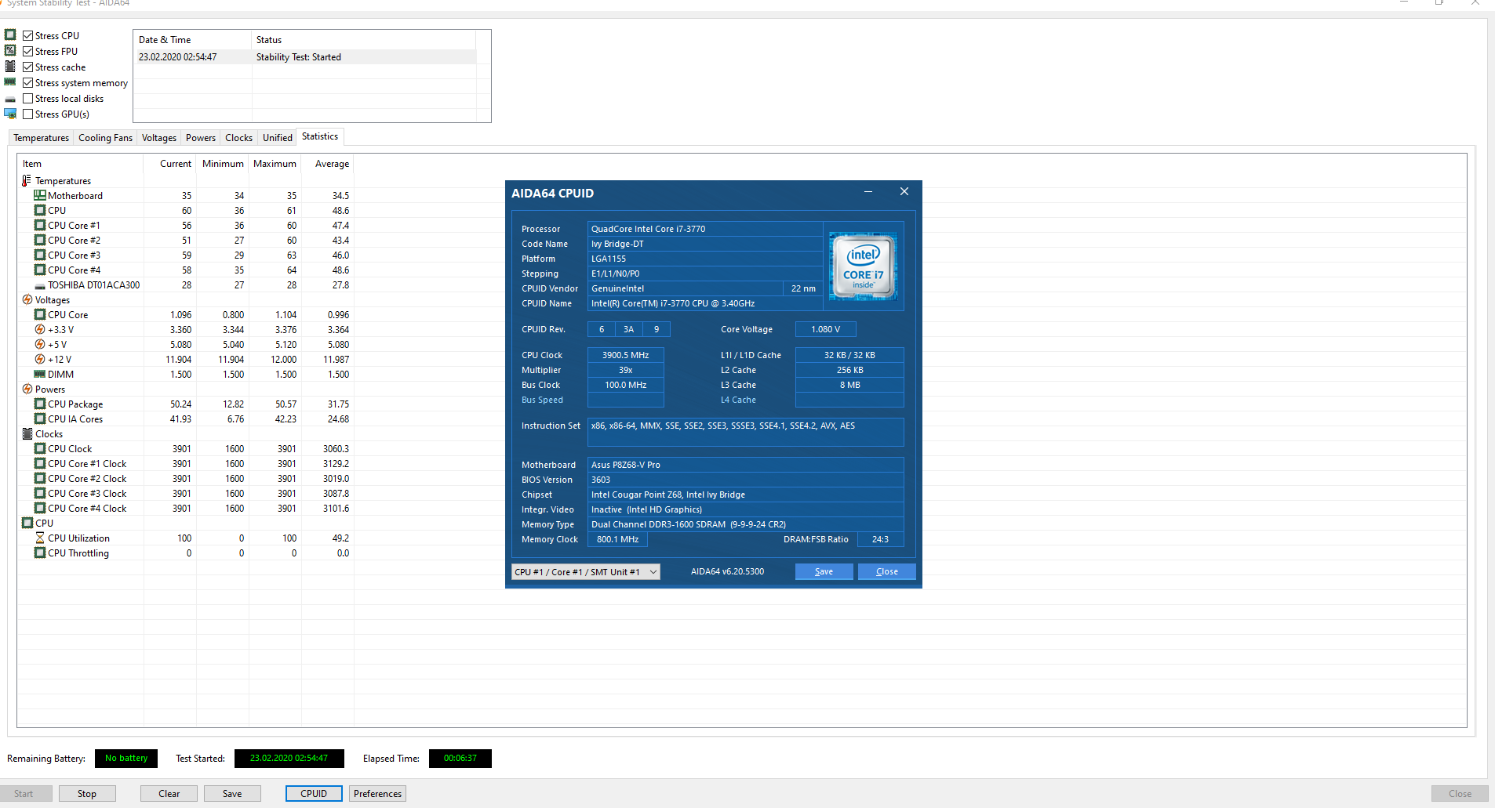Screen dimensions: 1495x808
Task: Click the Average column header
Action: pos(328,164)
